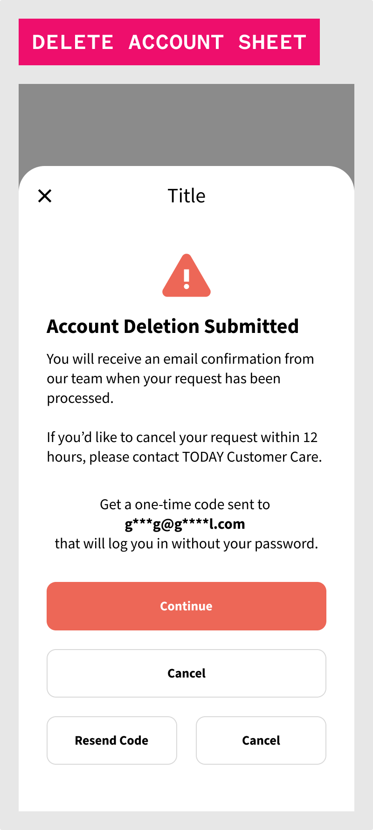Viewport: 373px width, 830px height.
Task: Click the word DELETE in the pink banner
Action: (x=73, y=42)
